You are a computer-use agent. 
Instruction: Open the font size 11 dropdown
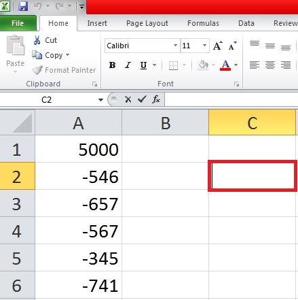pos(204,46)
